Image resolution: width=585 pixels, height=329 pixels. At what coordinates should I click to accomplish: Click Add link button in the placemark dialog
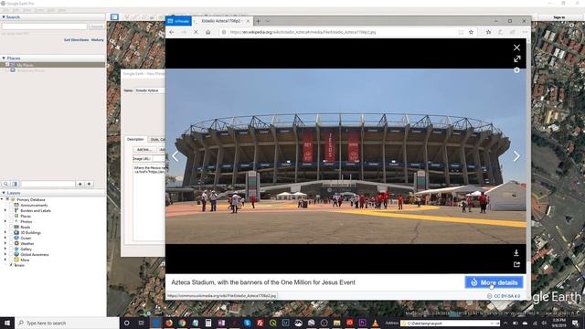[x=144, y=150]
